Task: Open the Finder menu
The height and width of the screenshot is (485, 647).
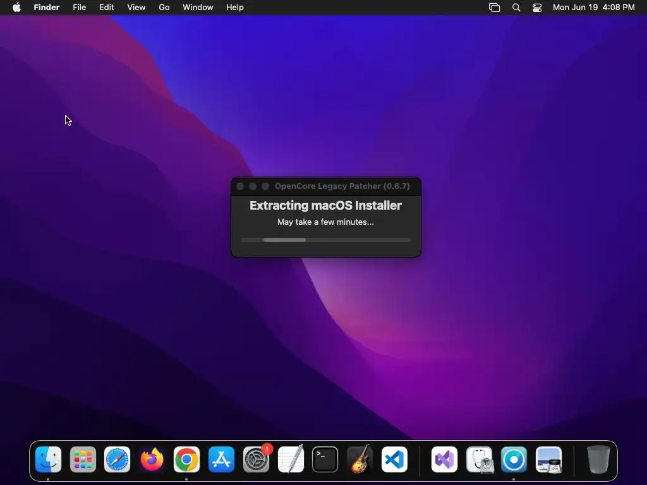Action: (47, 8)
